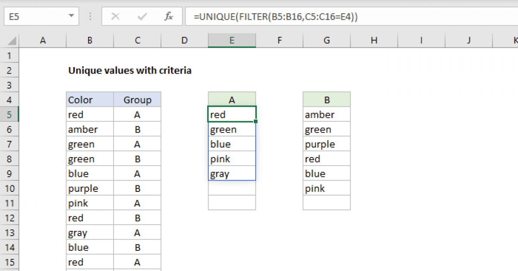Click the title cell Unique values with criteria
Viewport: 518px width, 271px height.
click(x=129, y=71)
